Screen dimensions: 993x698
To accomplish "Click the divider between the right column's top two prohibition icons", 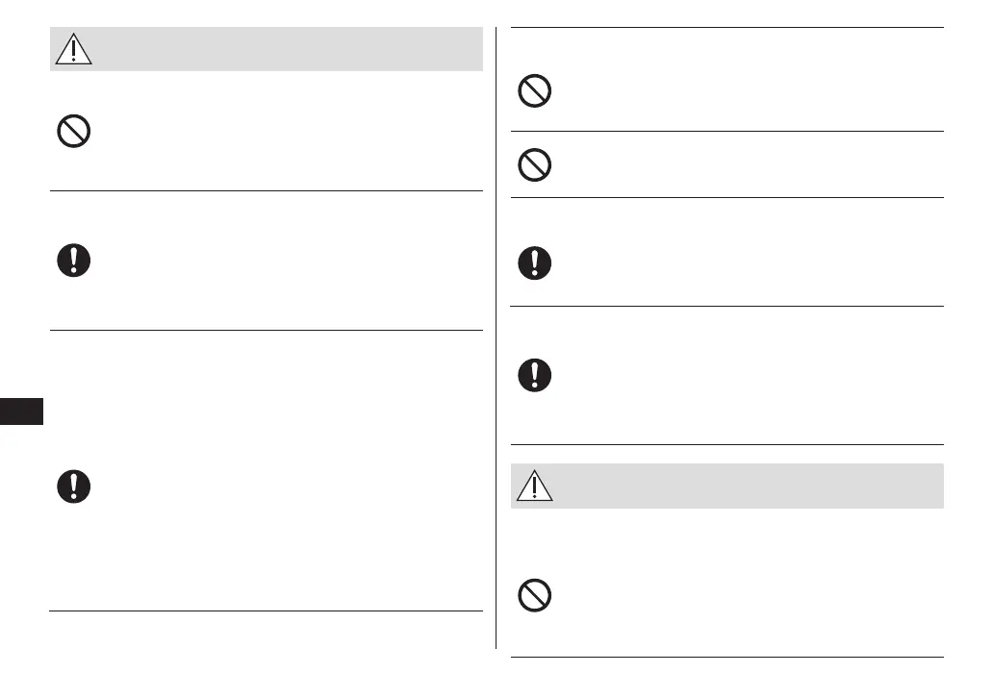I will click(726, 132).
